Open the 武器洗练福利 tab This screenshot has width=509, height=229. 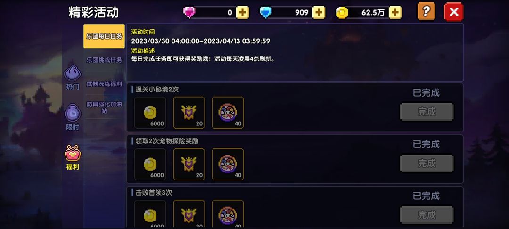(104, 84)
